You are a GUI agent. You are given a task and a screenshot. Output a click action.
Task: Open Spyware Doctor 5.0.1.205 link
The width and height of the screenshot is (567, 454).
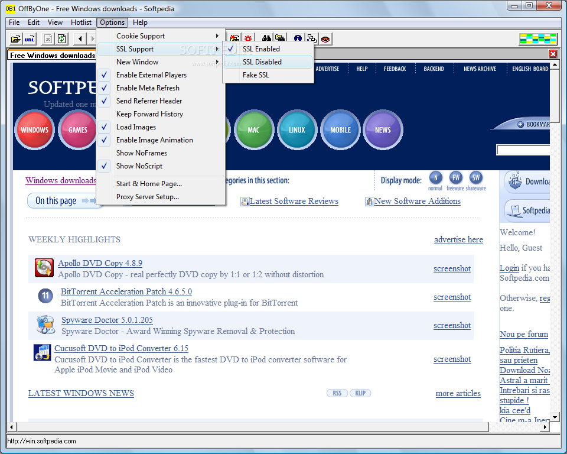pos(107,320)
